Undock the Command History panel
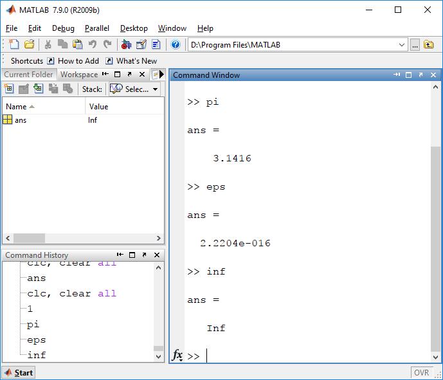This screenshot has width=443, height=380. pyautogui.click(x=145, y=255)
